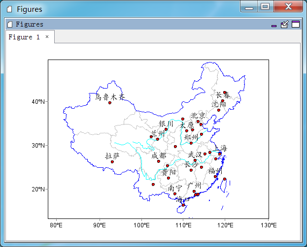The width and height of the screenshot is (307, 247).
Task: Maximize the Figures window
Action: pos(265,7)
